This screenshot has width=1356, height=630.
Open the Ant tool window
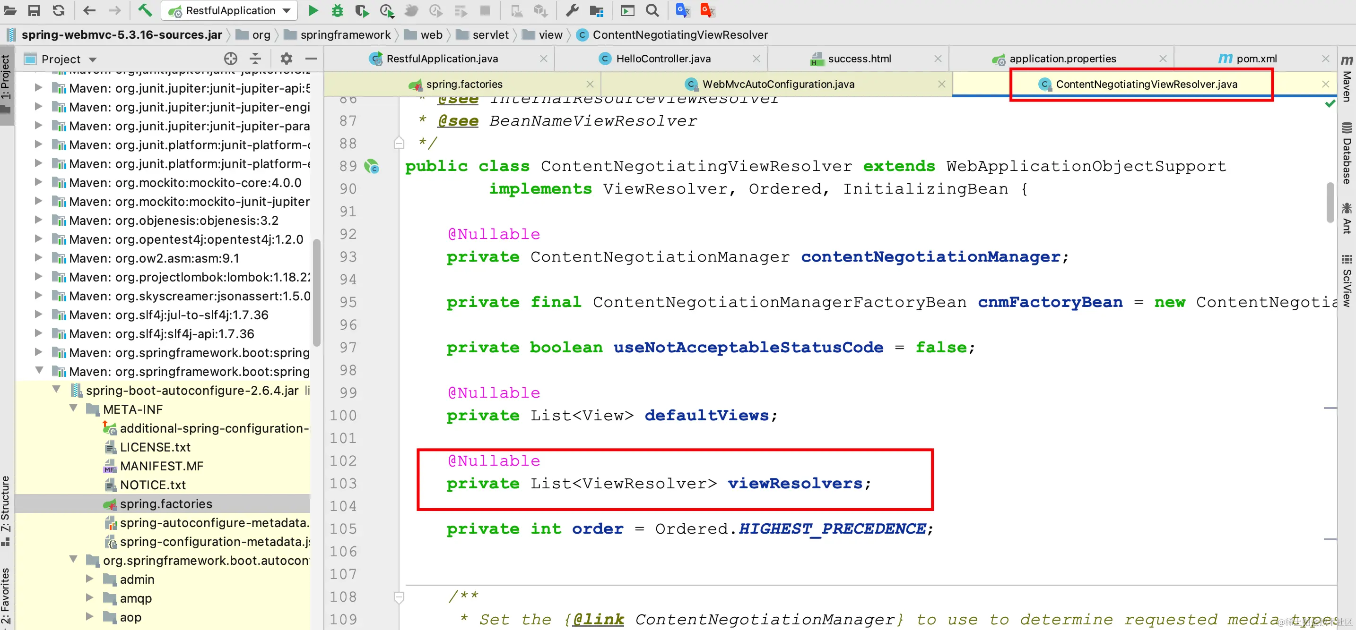pyautogui.click(x=1347, y=218)
